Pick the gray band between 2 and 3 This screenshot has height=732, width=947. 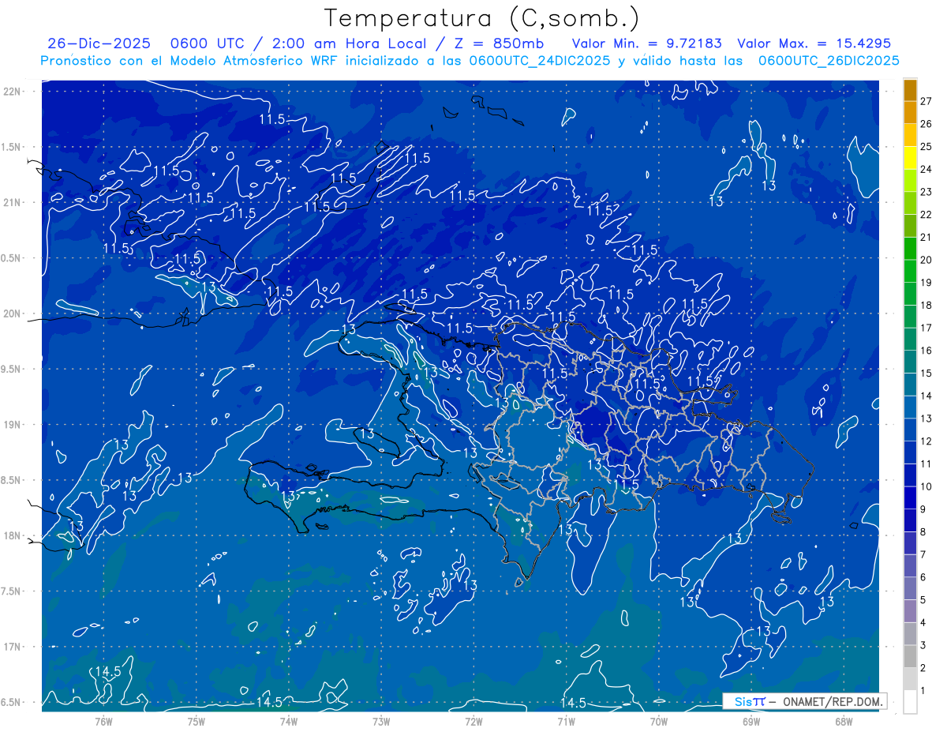(x=910, y=656)
